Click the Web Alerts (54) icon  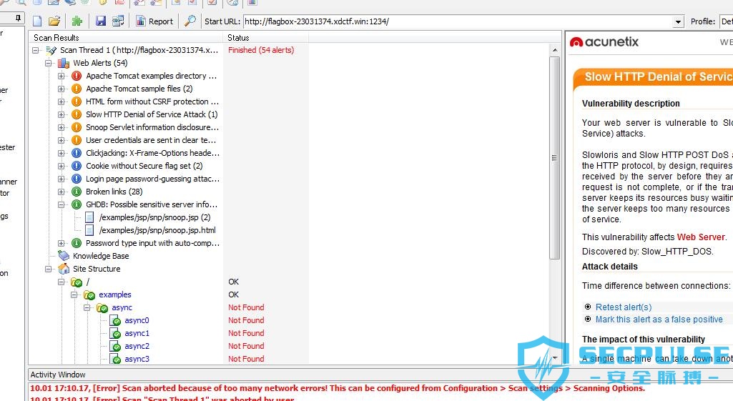(x=64, y=63)
